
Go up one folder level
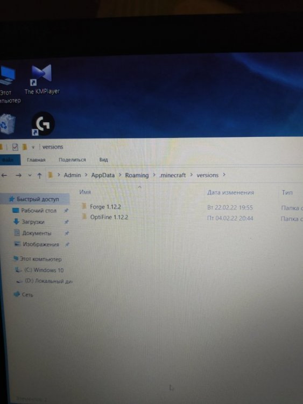tap(39, 176)
